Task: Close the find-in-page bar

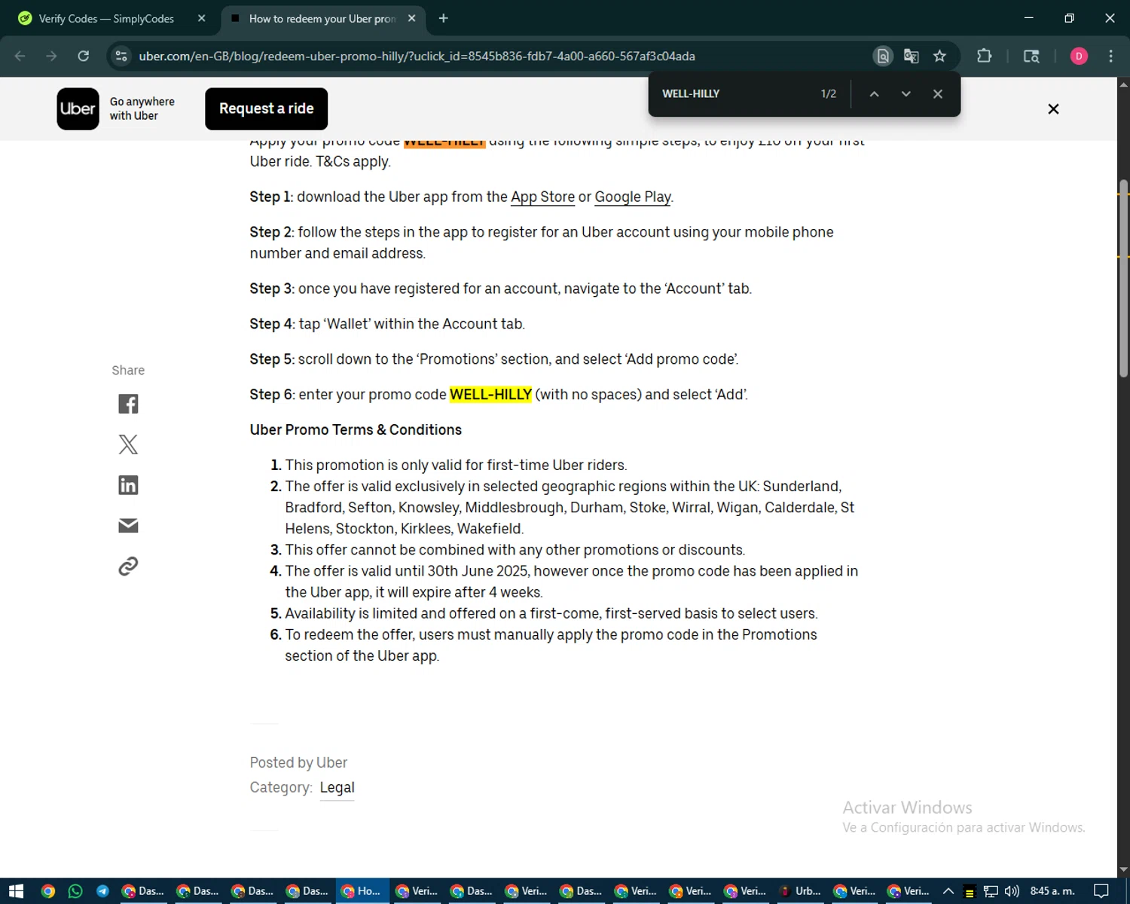Action: click(937, 94)
